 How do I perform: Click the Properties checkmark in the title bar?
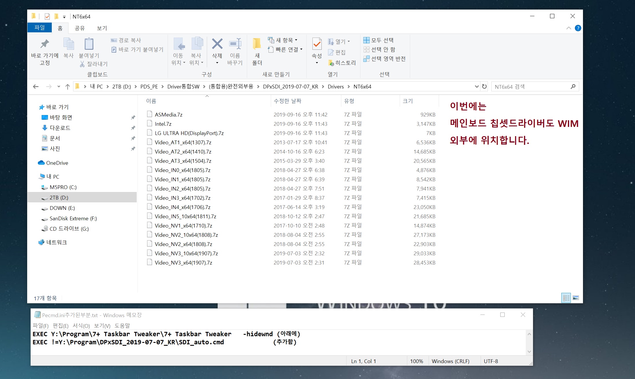(47, 16)
